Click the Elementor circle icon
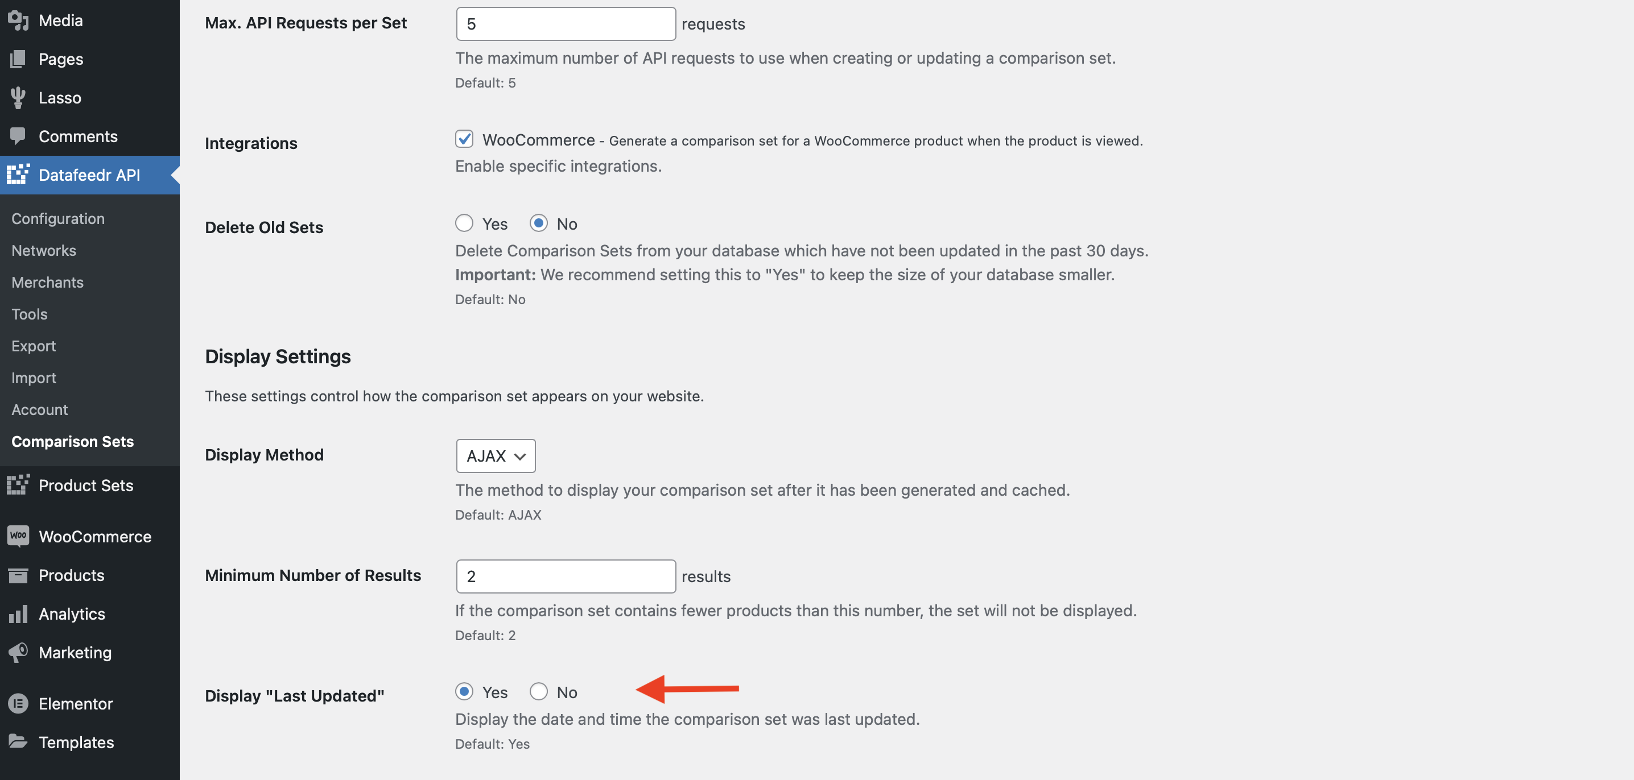 18,703
